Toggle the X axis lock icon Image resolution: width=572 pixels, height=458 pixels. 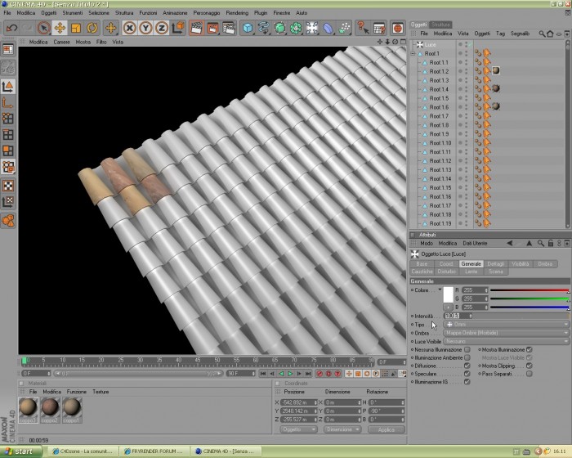(x=129, y=28)
